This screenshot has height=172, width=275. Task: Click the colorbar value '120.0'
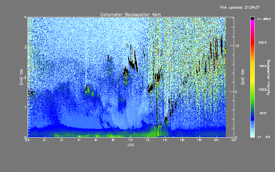[x=262, y=90]
